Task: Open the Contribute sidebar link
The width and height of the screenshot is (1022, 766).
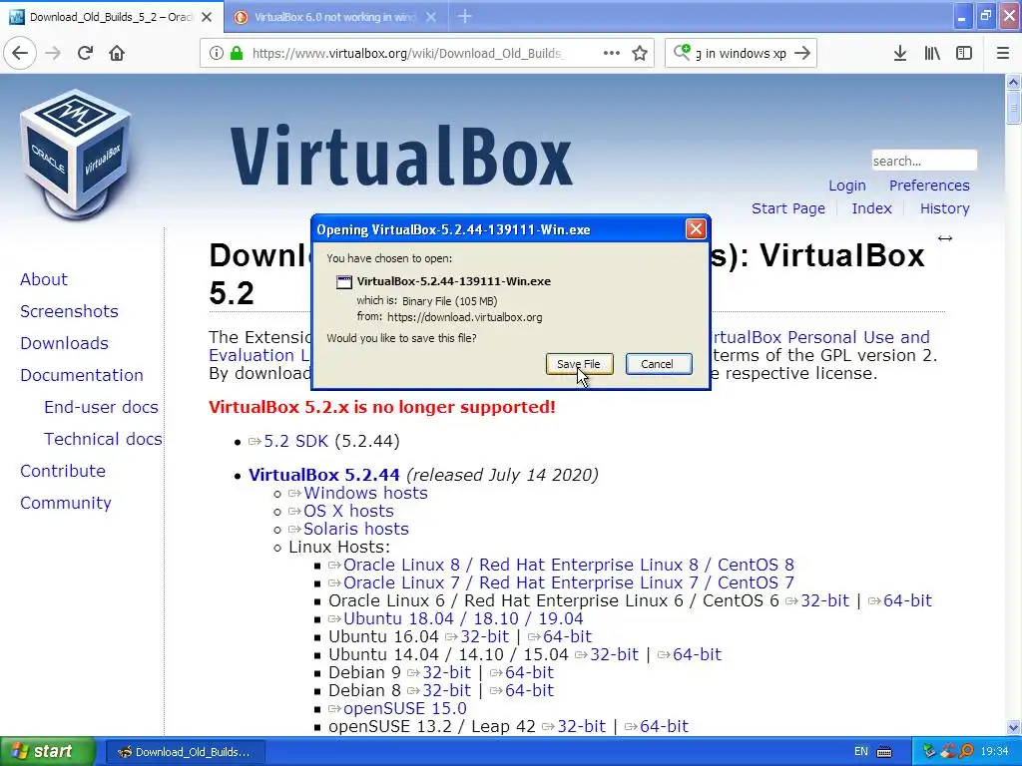Action: click(x=63, y=471)
